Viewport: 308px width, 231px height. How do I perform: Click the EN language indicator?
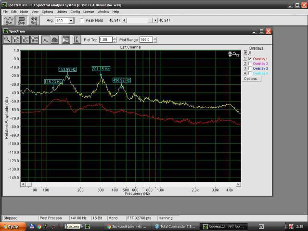(261, 227)
